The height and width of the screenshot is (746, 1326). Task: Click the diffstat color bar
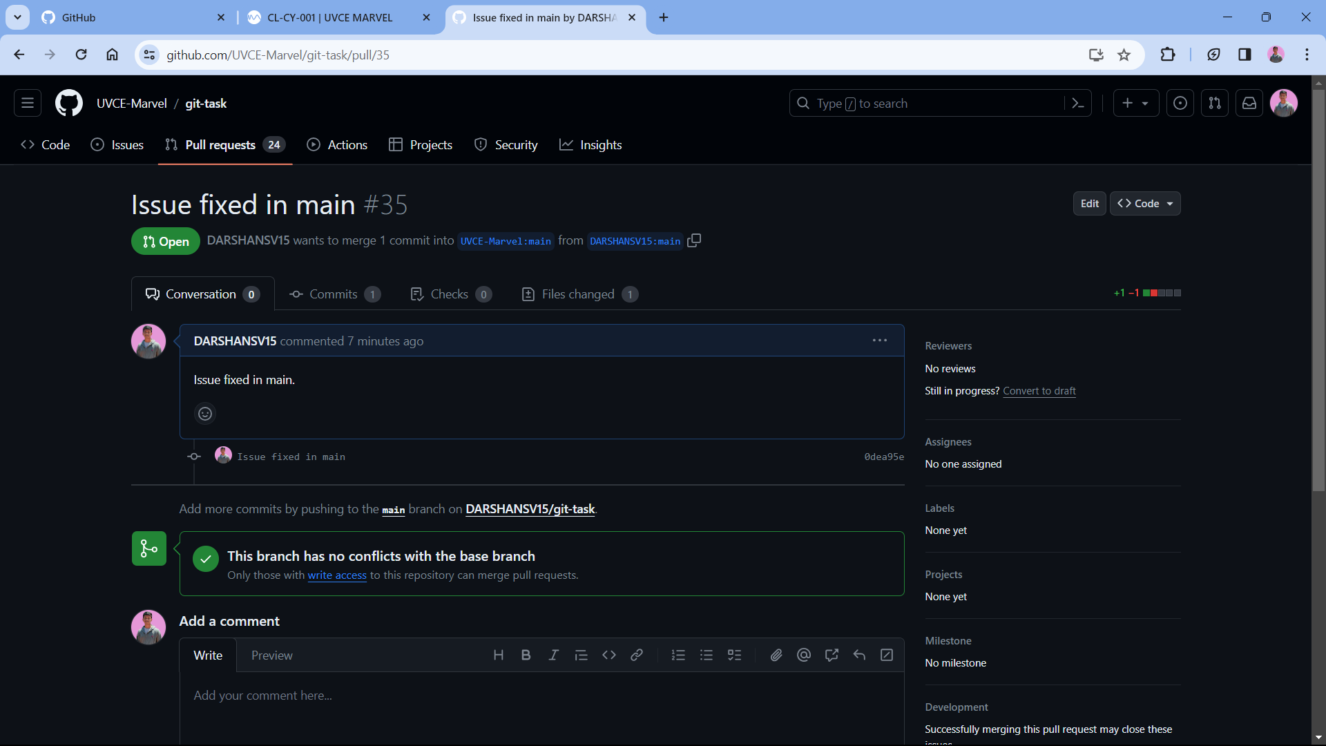1162,293
